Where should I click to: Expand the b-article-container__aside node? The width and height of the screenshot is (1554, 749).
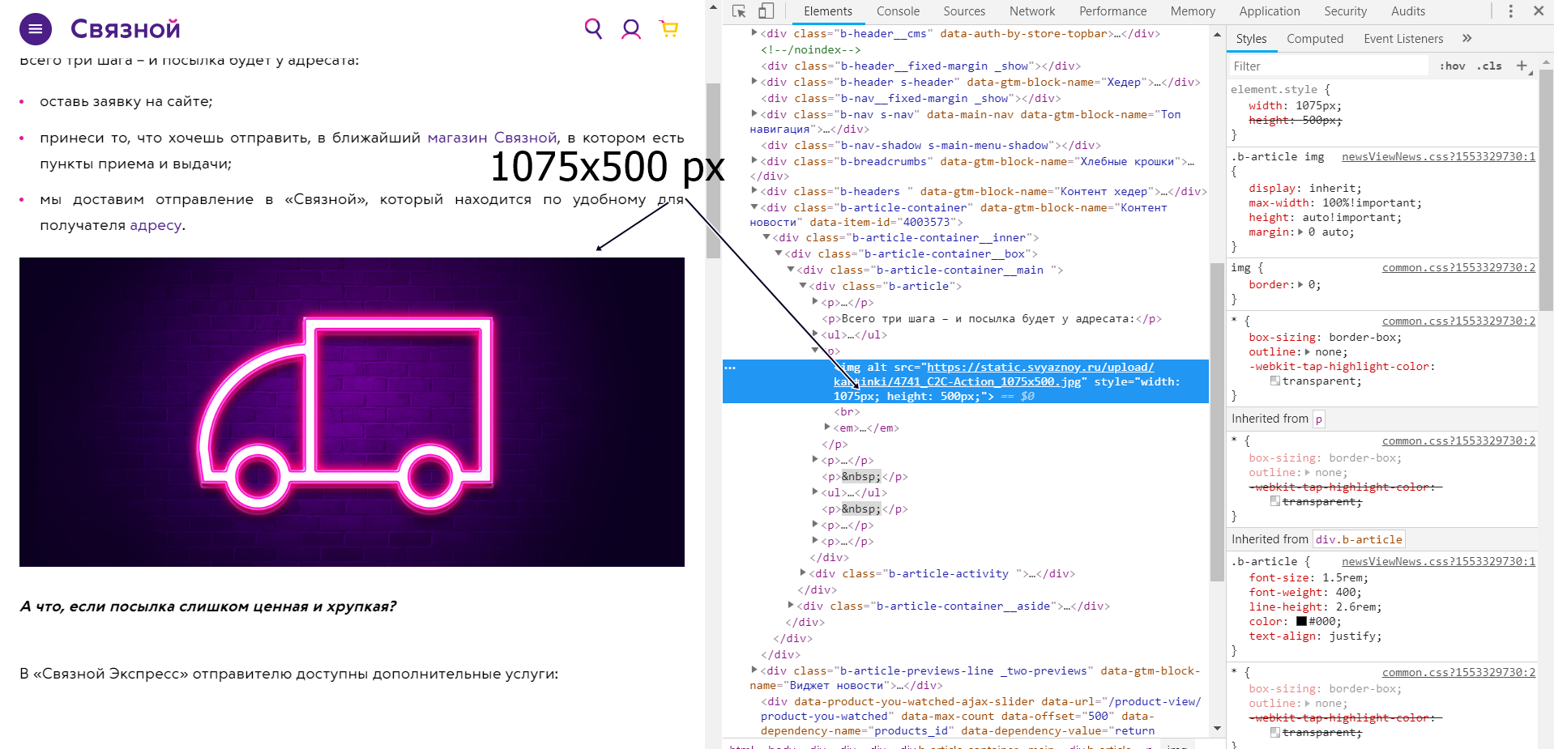[x=791, y=606]
